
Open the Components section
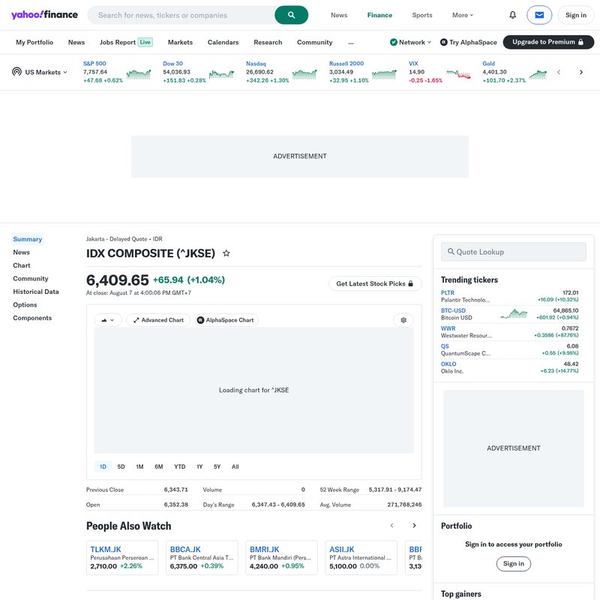pos(32,317)
